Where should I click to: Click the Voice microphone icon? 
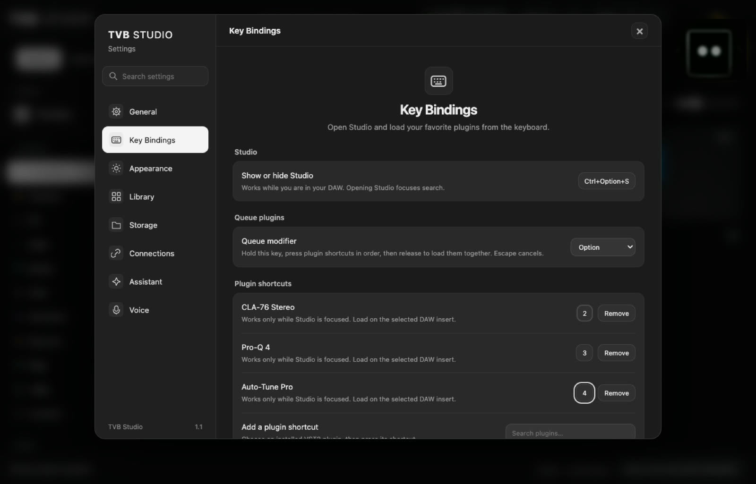(116, 310)
